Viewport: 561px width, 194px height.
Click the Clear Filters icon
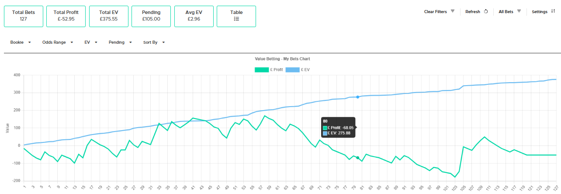(453, 12)
